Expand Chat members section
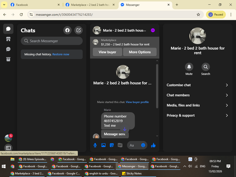This screenshot has height=177, width=236. [x=197, y=95]
